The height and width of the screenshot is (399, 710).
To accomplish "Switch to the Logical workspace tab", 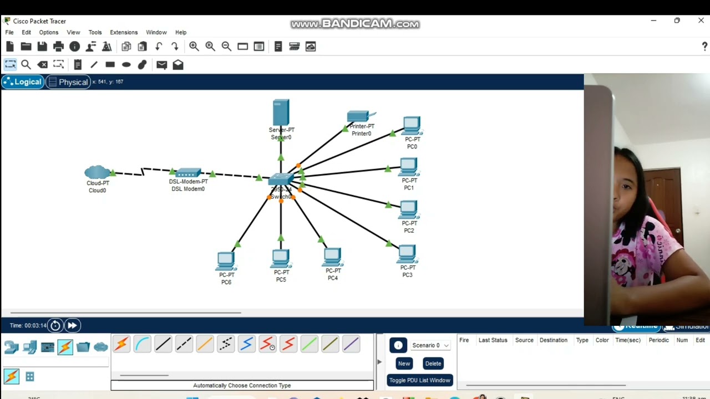I will tap(23, 82).
